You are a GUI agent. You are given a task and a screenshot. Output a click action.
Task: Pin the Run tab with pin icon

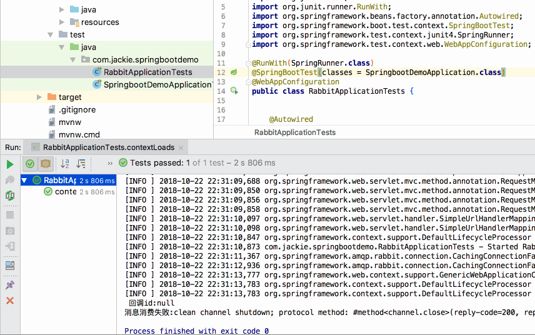click(x=10, y=285)
